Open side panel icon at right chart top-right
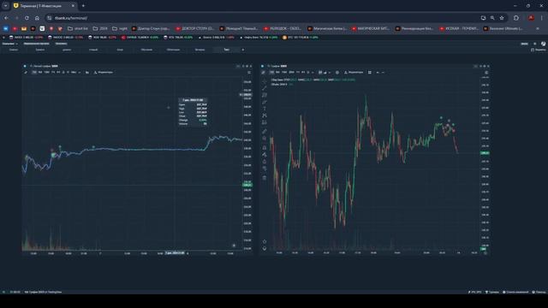The image size is (548, 308). [x=486, y=73]
